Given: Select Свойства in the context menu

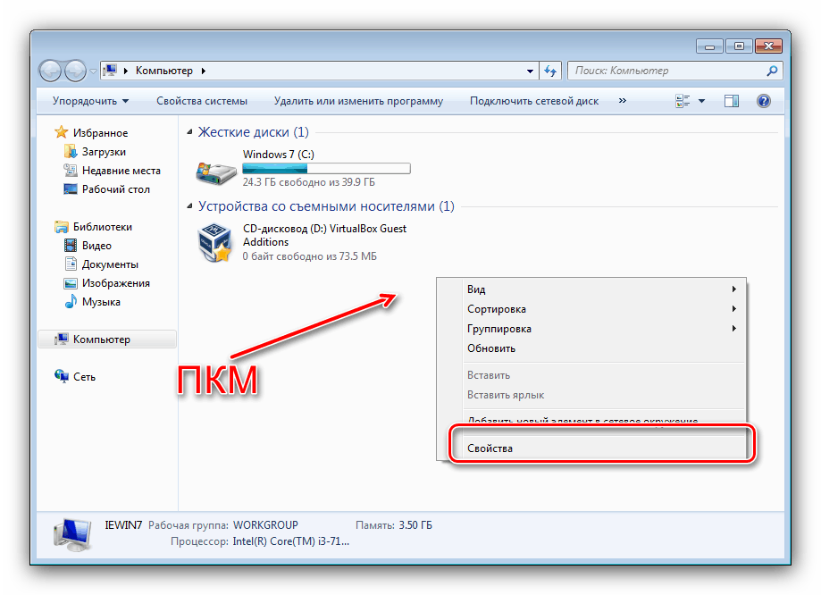Looking at the screenshot, I should pos(490,447).
